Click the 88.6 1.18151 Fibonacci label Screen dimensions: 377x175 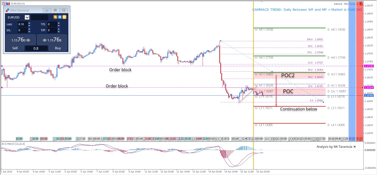(x=315, y=46)
